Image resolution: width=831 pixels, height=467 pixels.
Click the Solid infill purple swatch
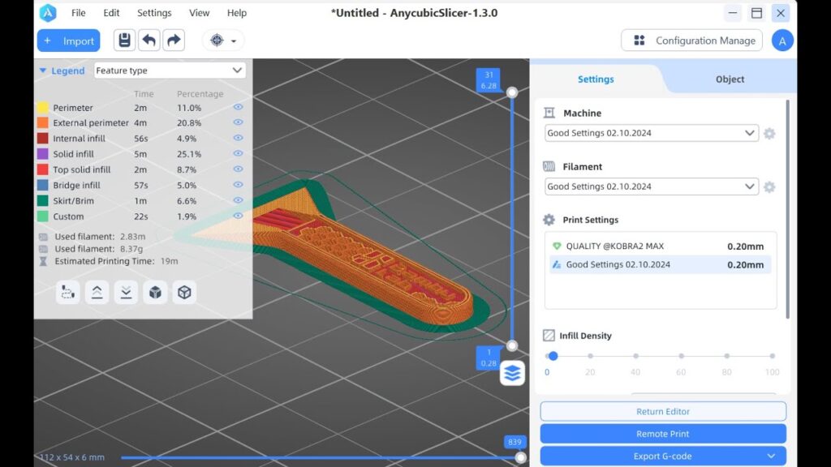[x=43, y=154]
